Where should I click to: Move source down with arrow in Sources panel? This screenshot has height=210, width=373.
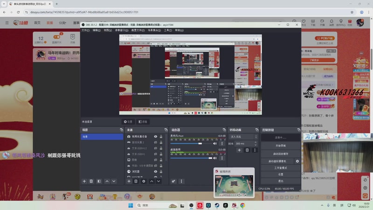[x=159, y=181]
